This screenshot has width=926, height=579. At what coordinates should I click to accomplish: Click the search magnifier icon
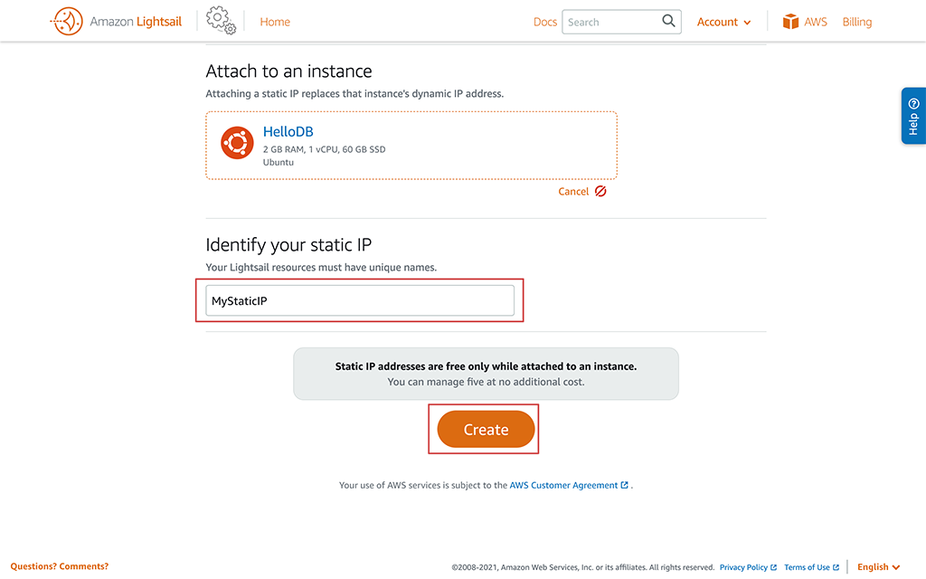668,22
